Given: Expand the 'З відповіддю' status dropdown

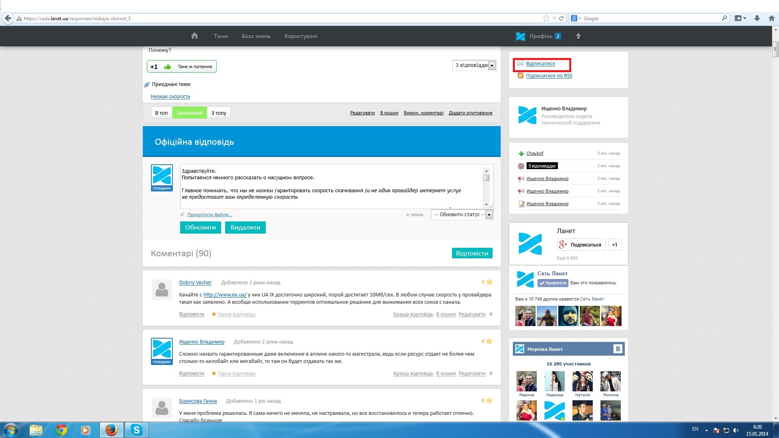Looking at the screenshot, I should coord(492,66).
